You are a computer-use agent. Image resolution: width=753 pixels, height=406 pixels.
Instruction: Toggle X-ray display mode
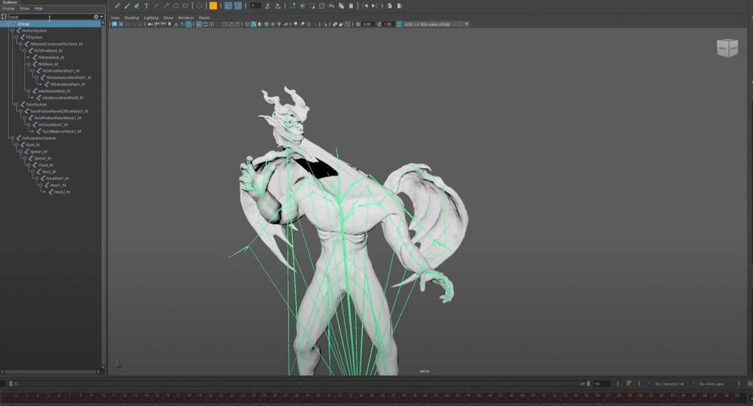point(335,24)
